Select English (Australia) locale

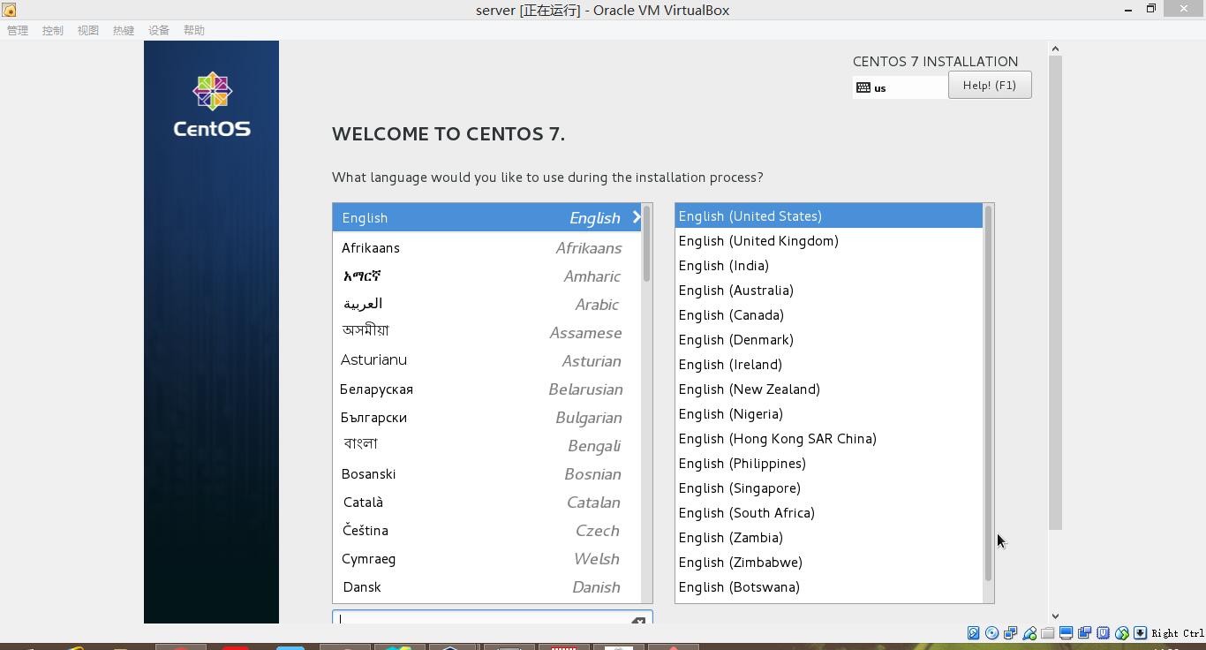pyautogui.click(x=829, y=290)
